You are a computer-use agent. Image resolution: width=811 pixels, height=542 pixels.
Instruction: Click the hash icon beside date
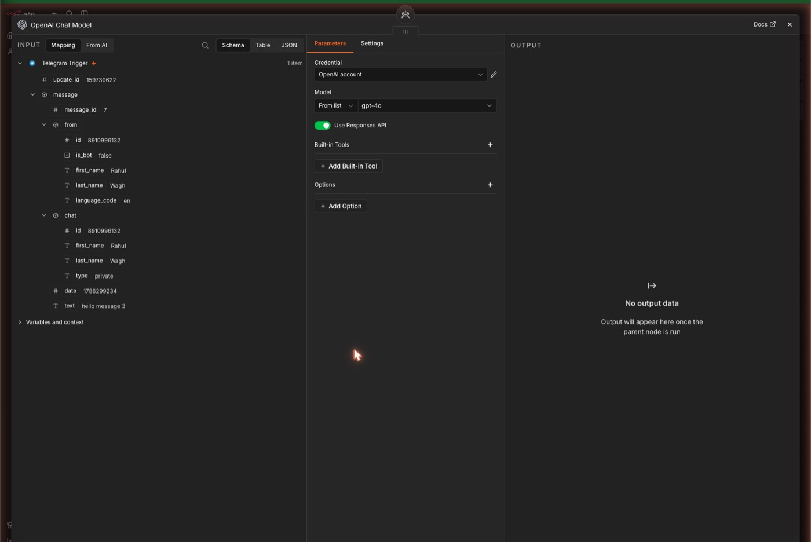point(56,291)
